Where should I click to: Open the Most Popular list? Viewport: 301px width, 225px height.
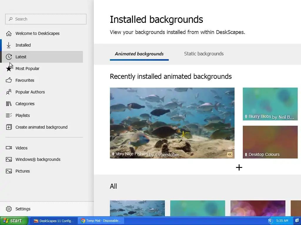[27, 69]
